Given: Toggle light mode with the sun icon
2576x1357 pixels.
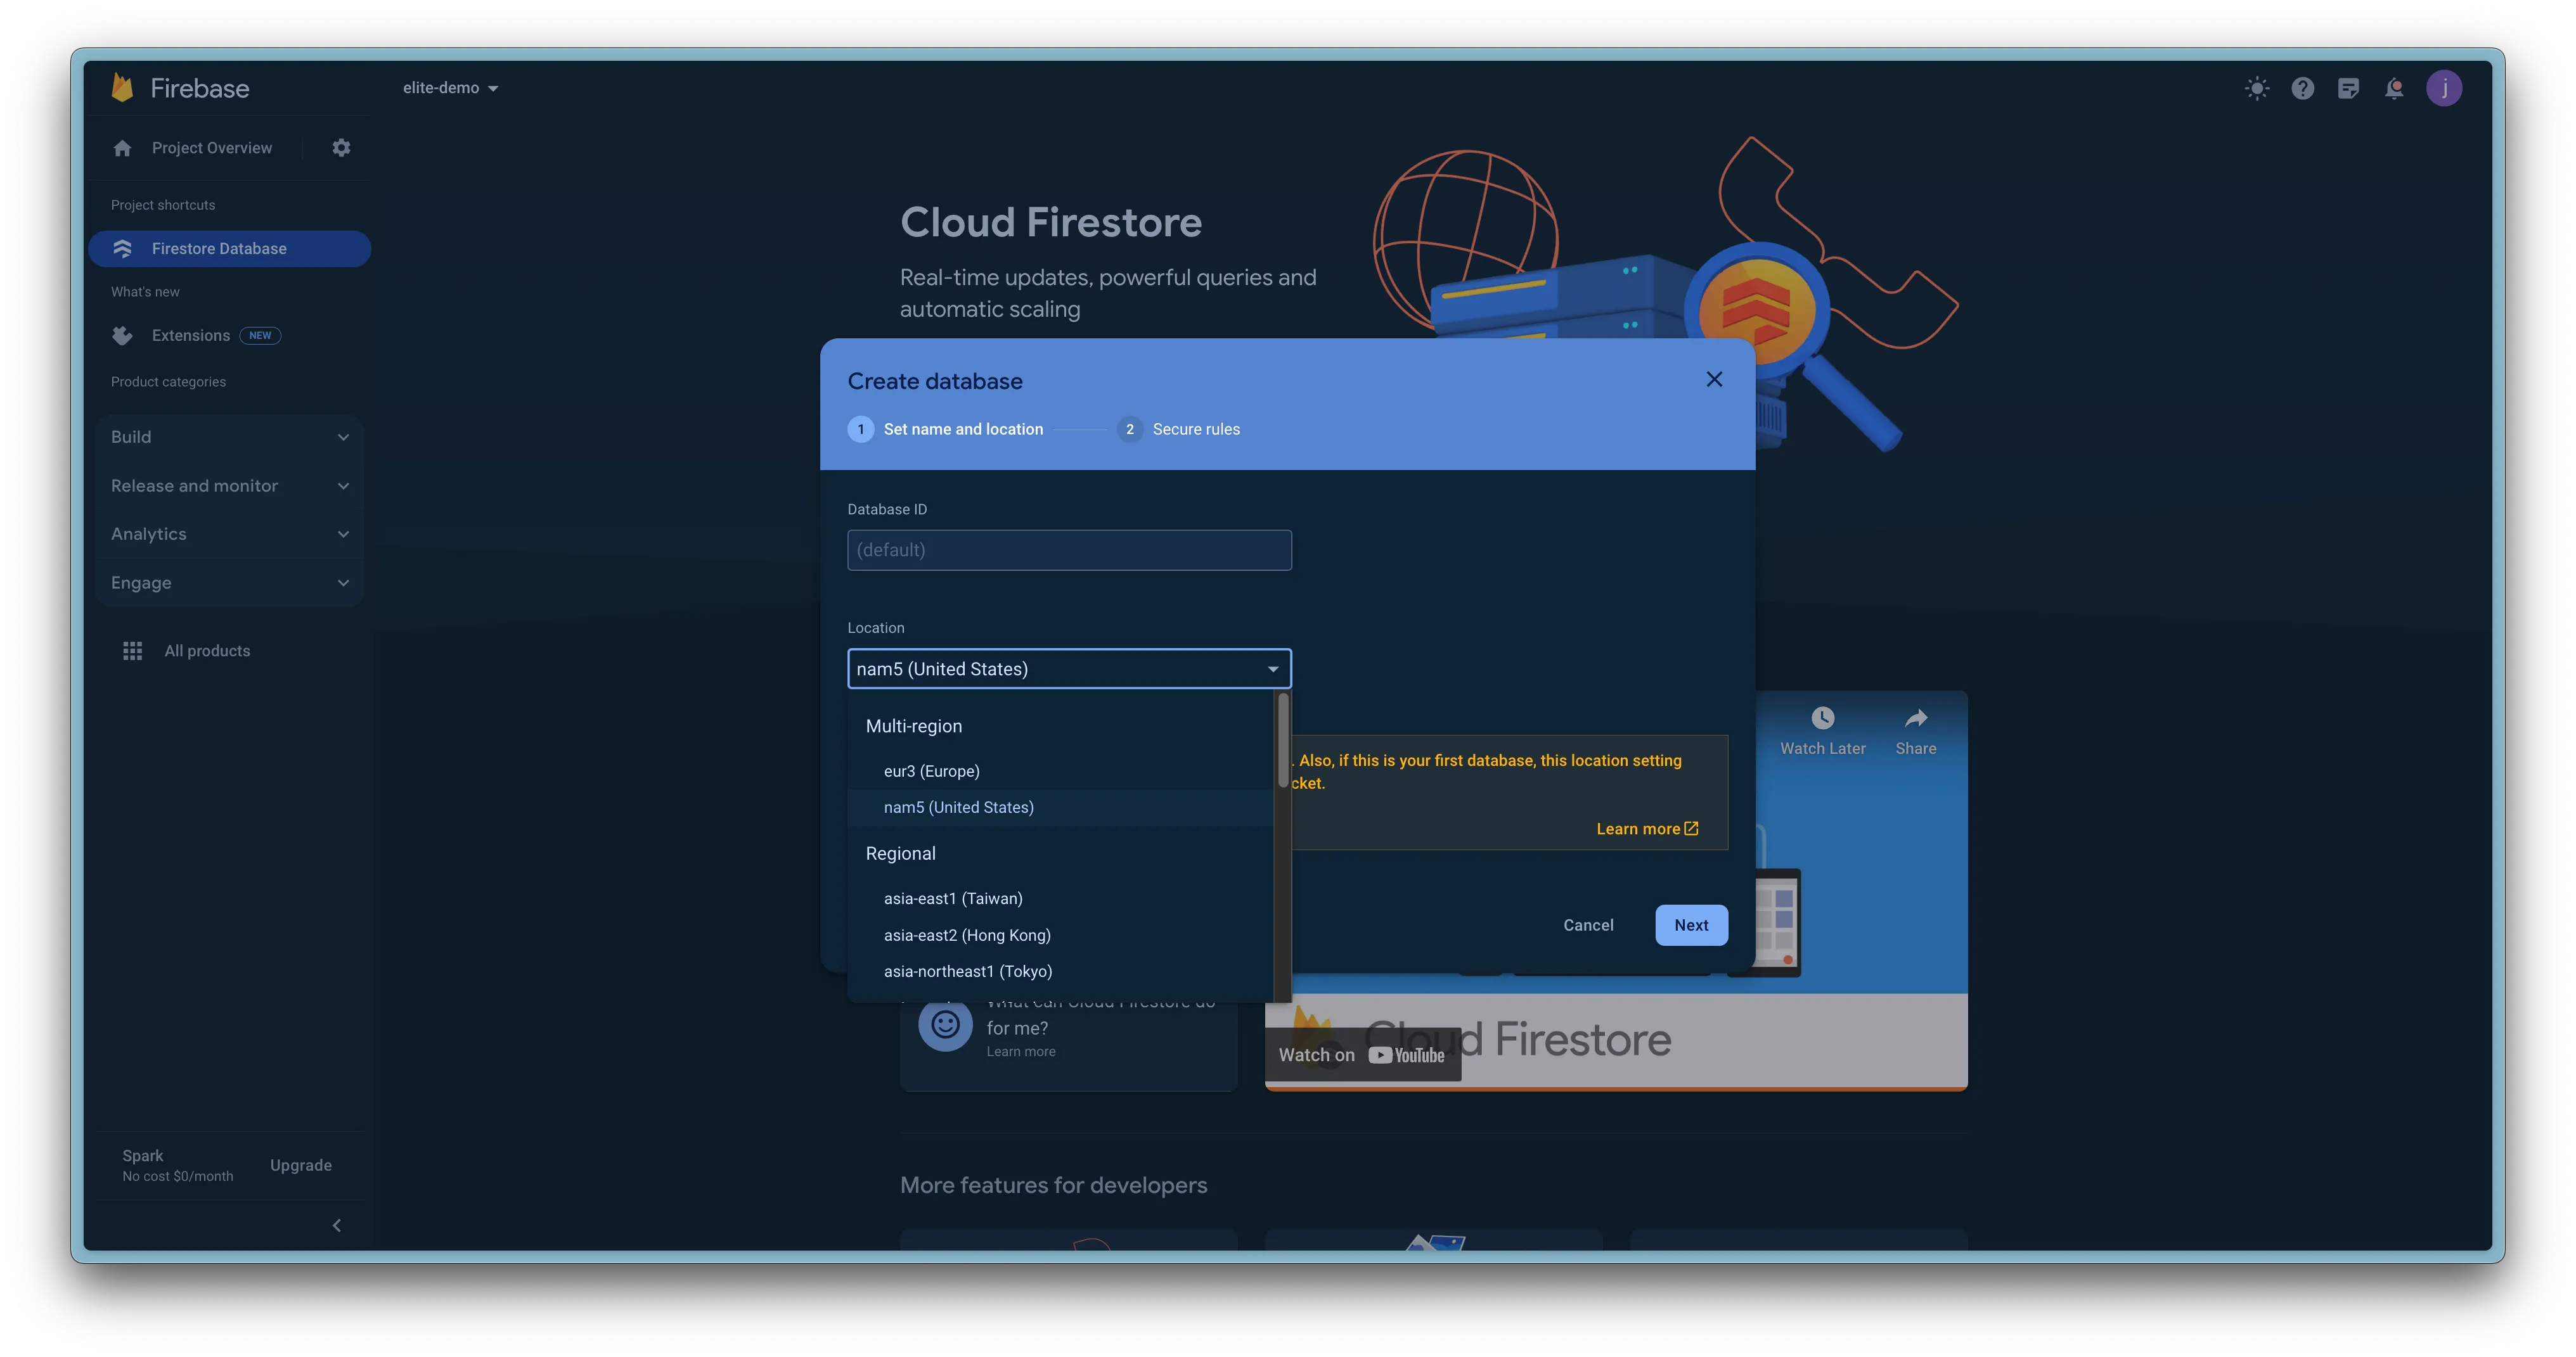Looking at the screenshot, I should (x=2257, y=88).
